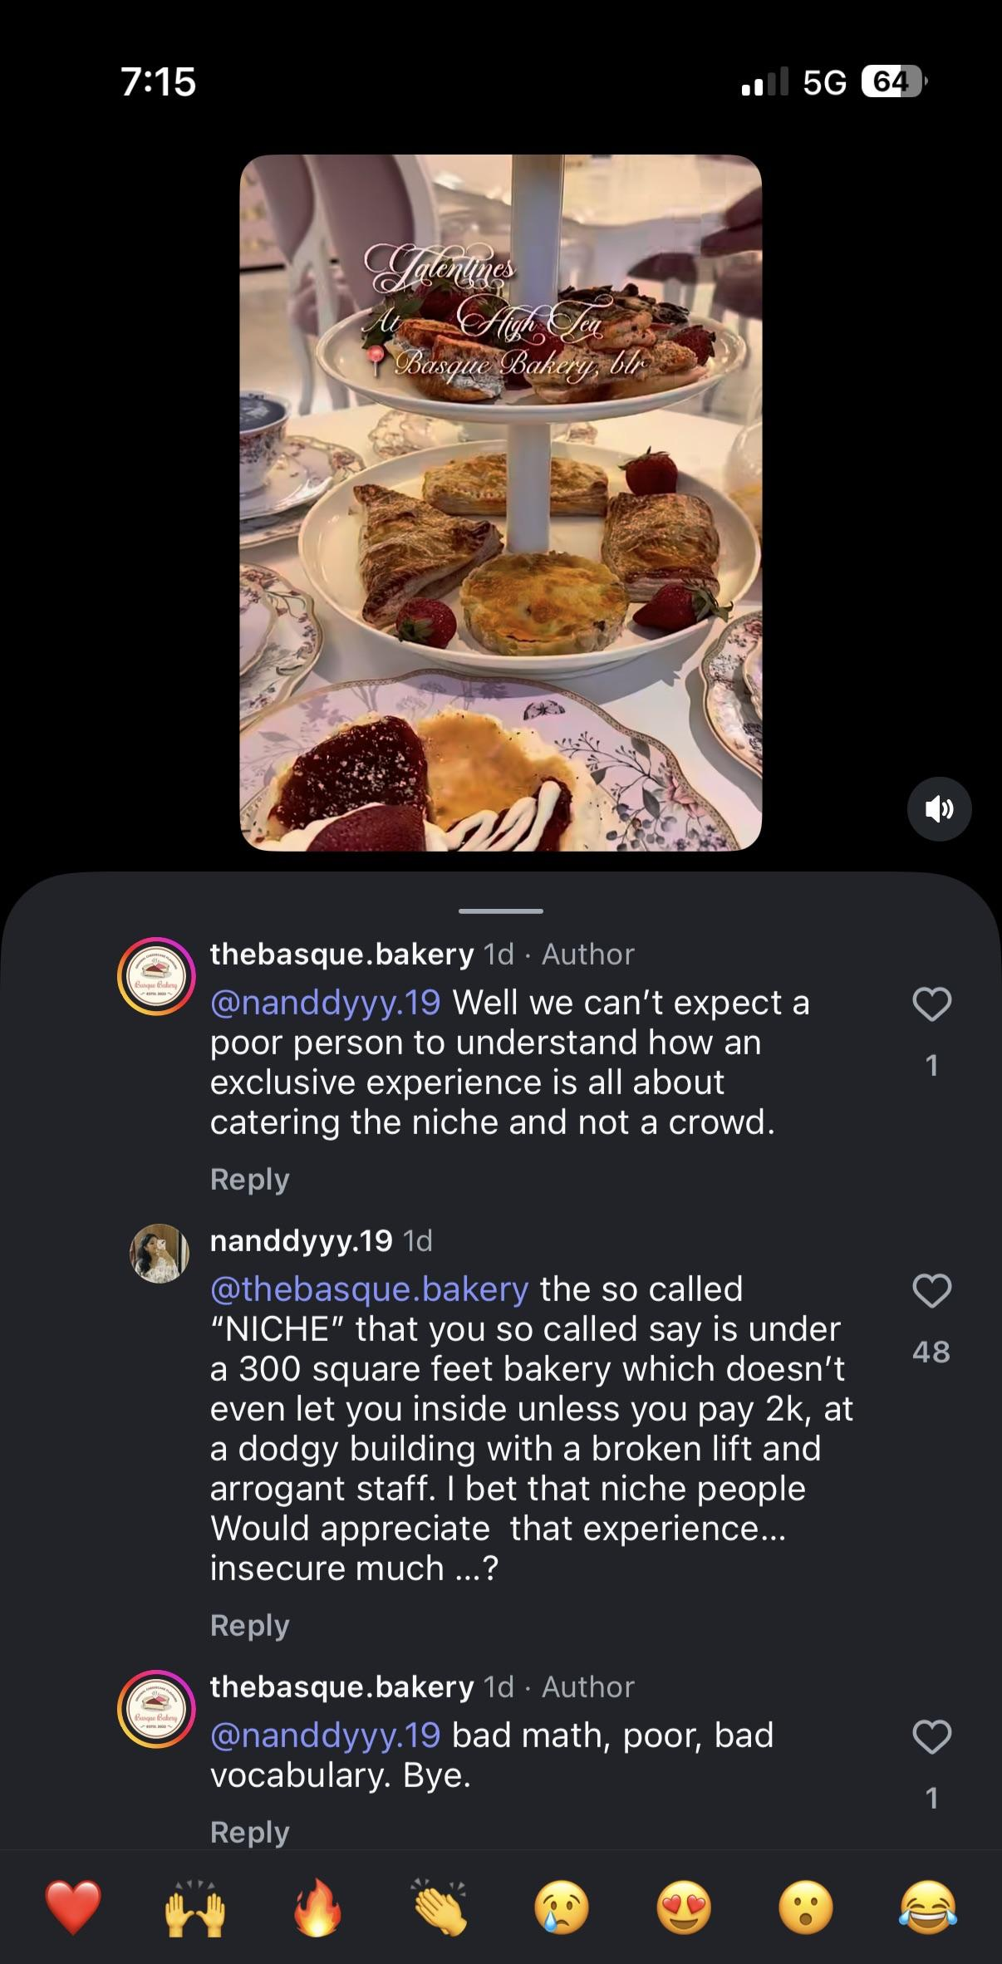Send the raised hands emoji reaction

[x=195, y=1907]
